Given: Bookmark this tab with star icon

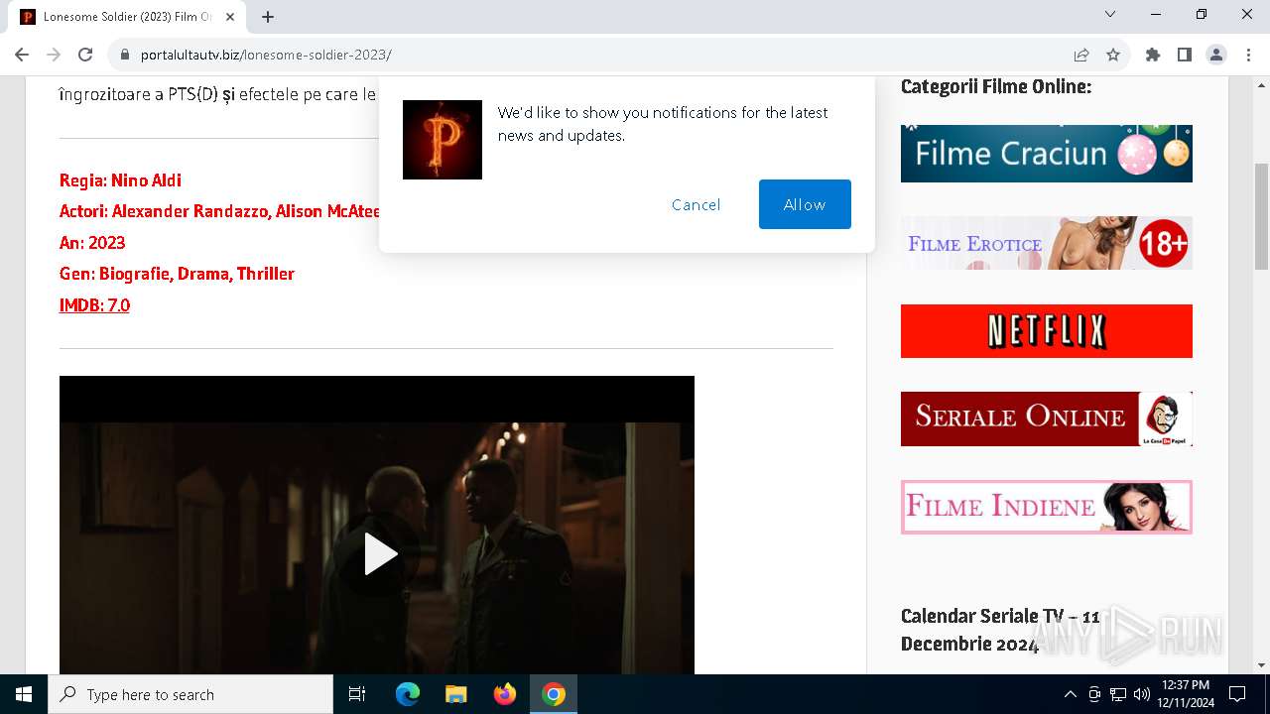Looking at the screenshot, I should (1113, 56).
